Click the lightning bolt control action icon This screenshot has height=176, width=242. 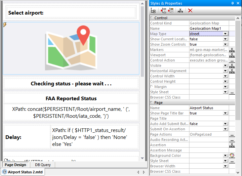[5, 25]
